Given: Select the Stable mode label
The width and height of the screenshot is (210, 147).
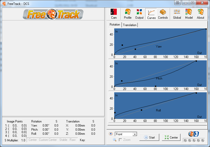Looking at the screenshot, I should pos(63,140).
